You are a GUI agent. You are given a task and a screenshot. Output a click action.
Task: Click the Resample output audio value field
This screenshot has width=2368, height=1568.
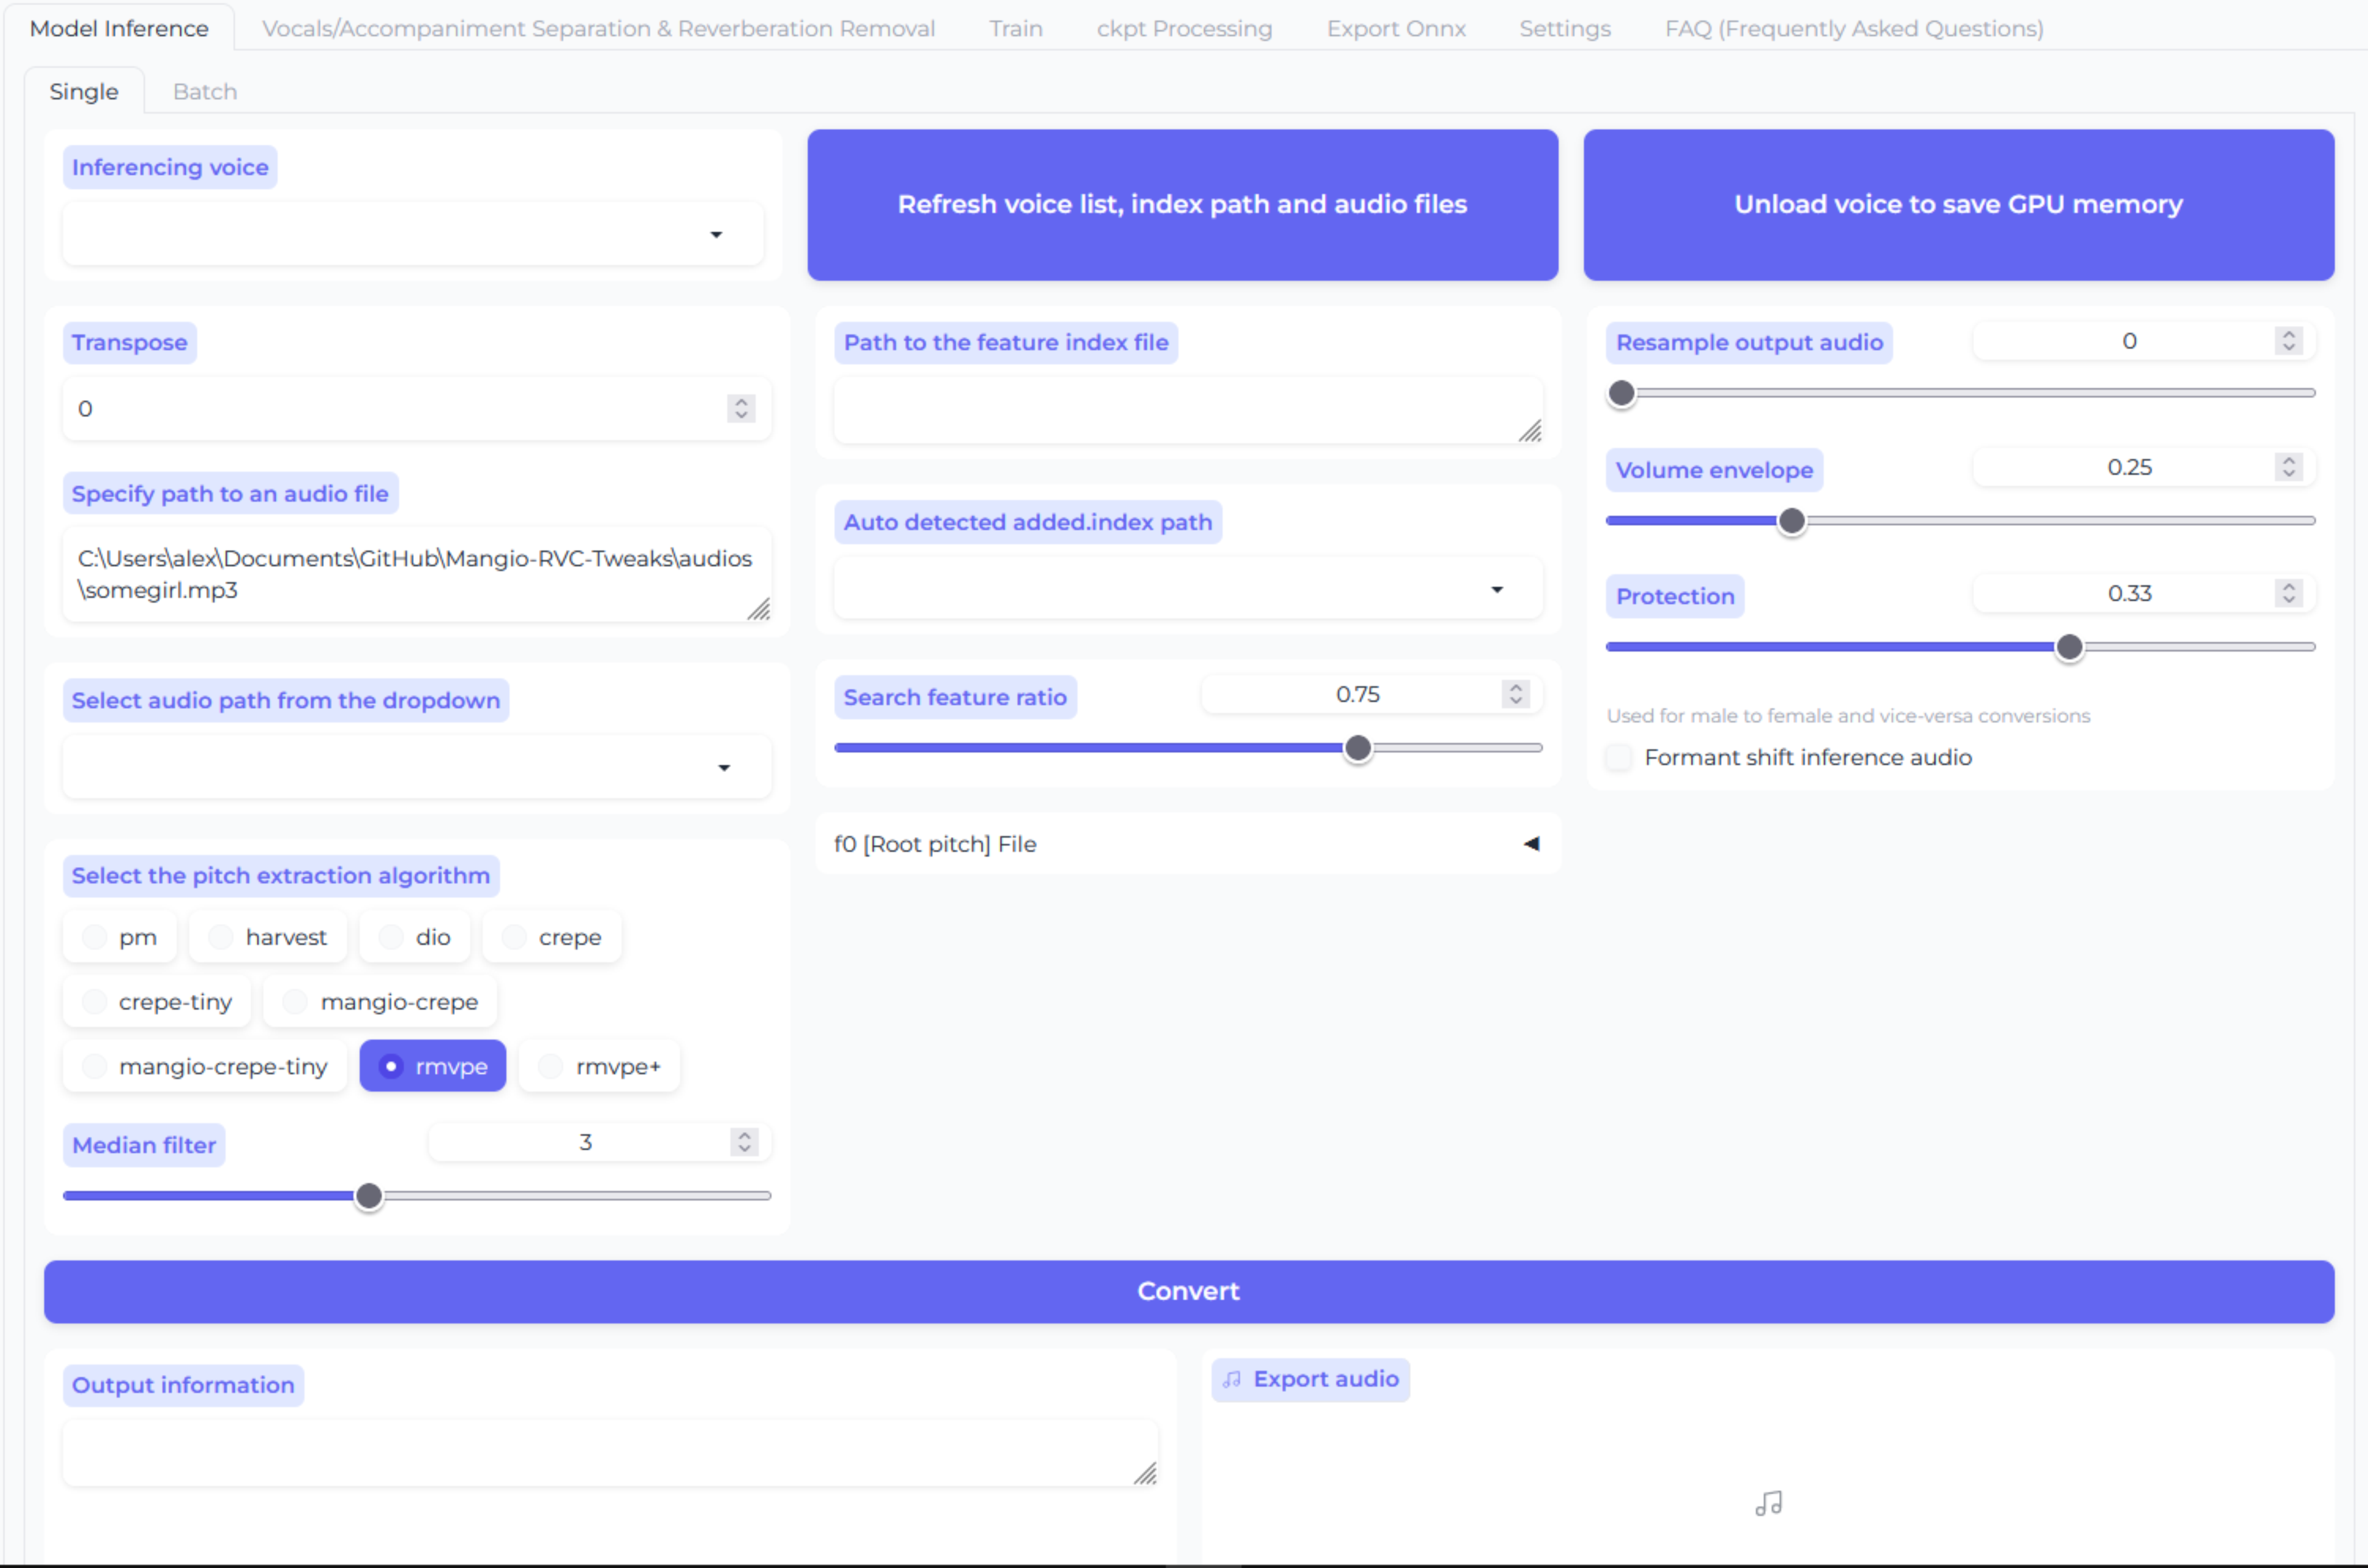click(2144, 341)
